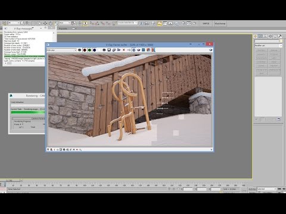The width and height of the screenshot is (286, 214).
Task: Click the clear image X icon in frame buffer
Action: point(124,50)
